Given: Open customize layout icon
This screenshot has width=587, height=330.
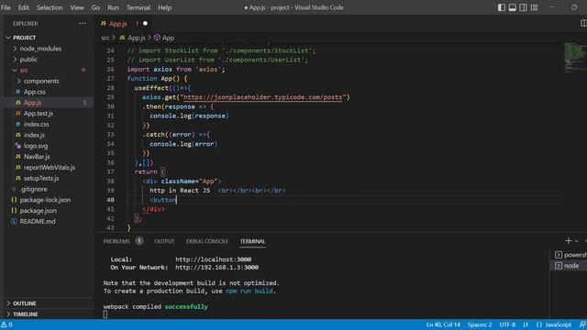Looking at the screenshot, I should [x=534, y=7].
